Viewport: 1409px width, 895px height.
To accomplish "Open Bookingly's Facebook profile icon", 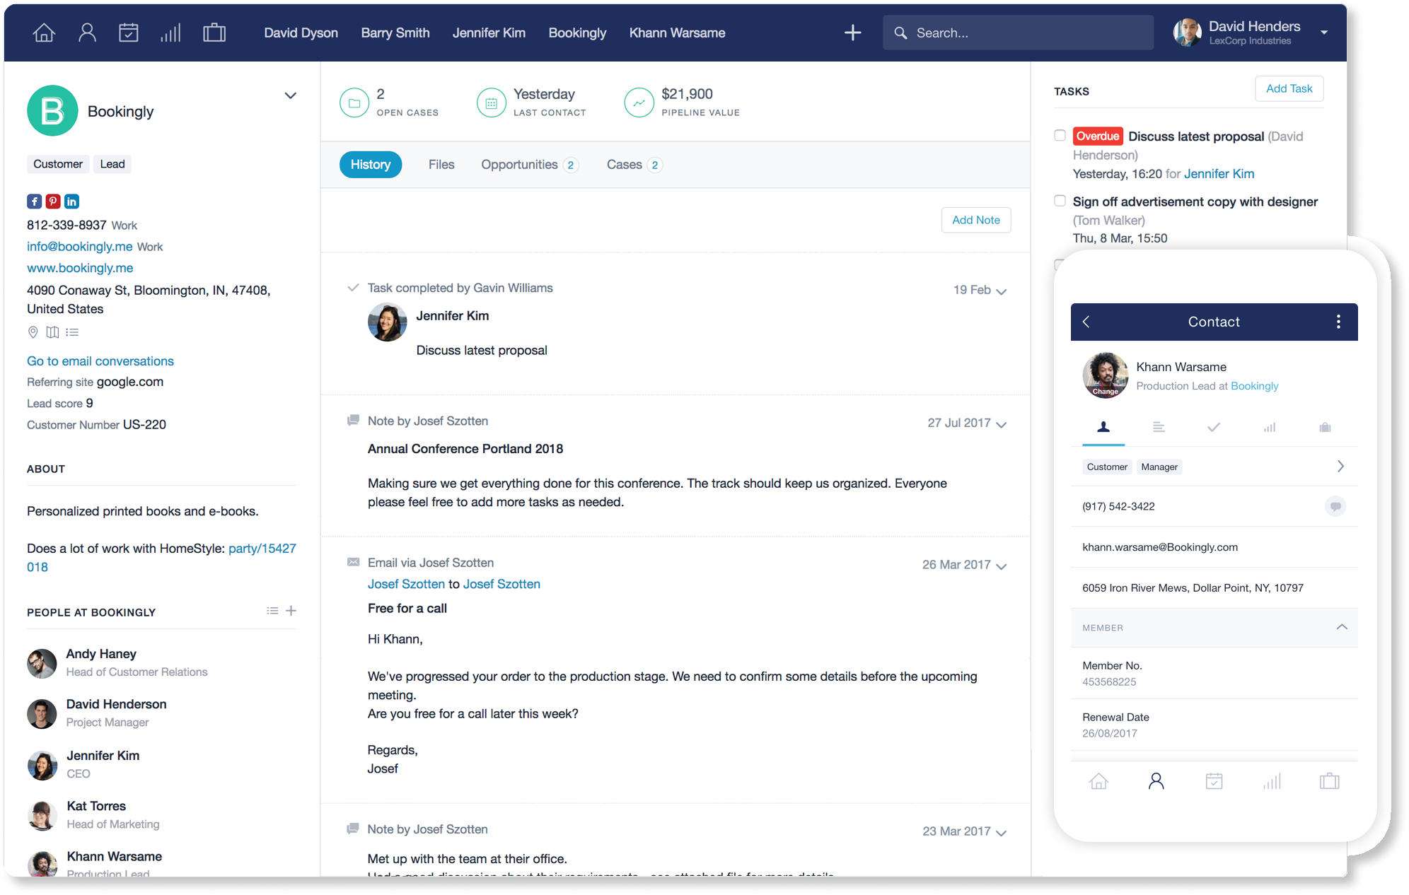I will (x=34, y=201).
